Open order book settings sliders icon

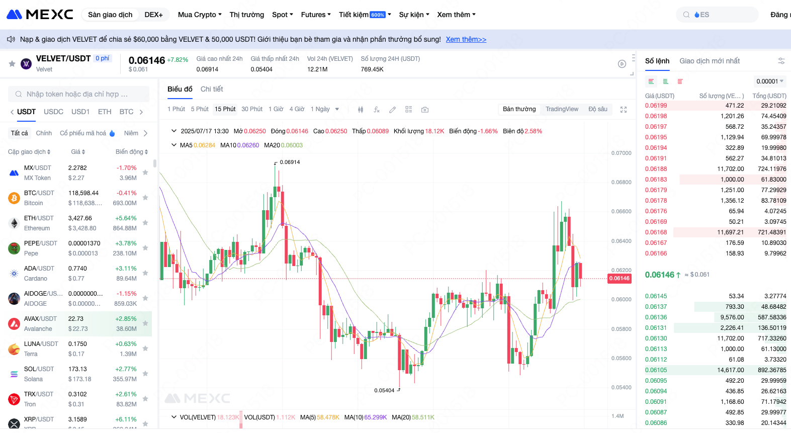click(781, 61)
